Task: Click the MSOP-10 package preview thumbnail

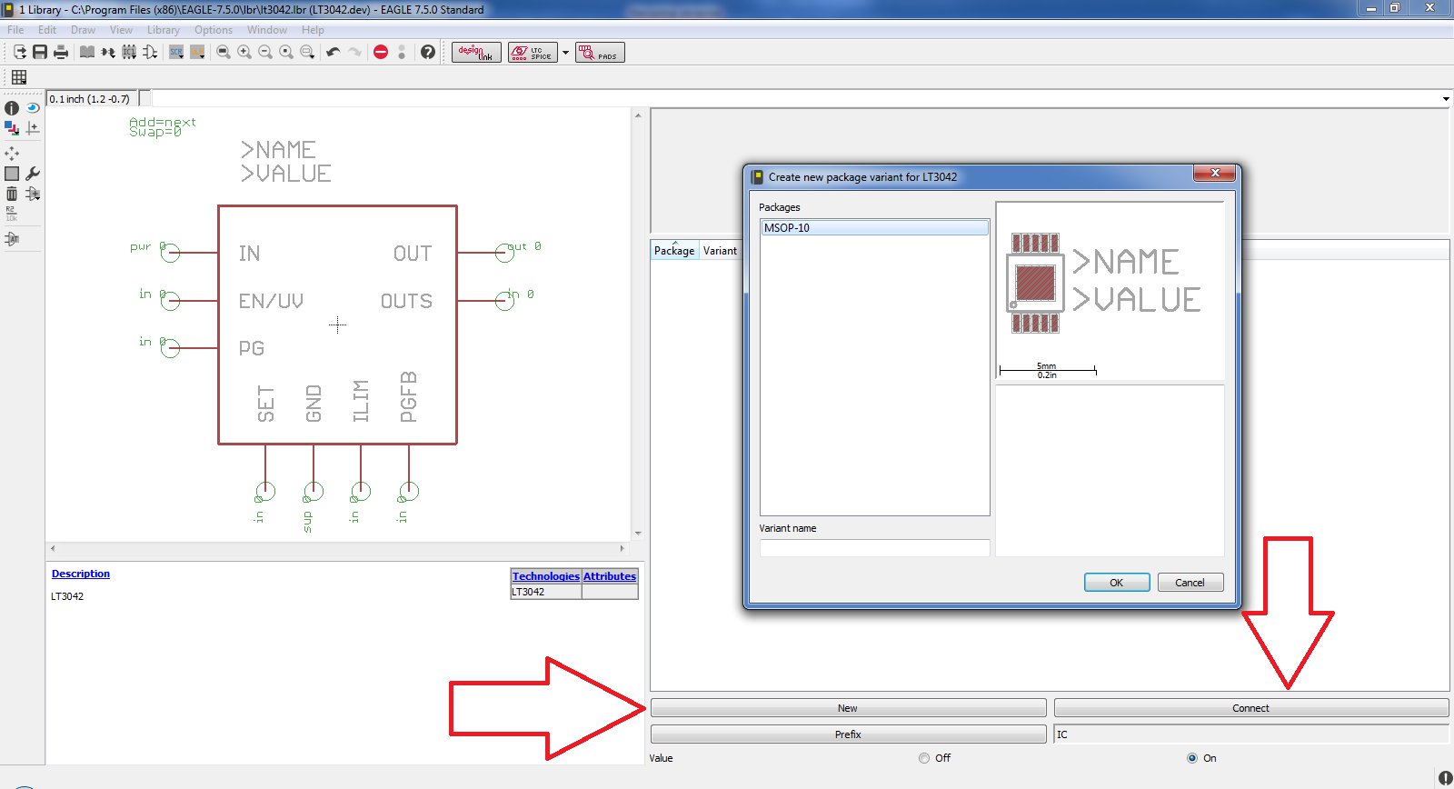Action: 1110,290
